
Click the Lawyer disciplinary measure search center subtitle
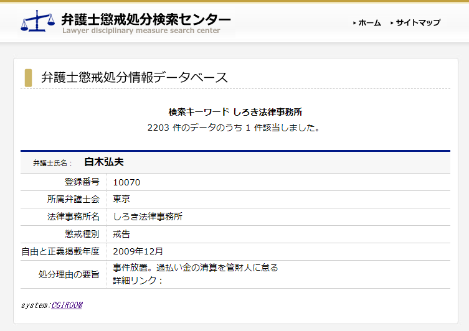coord(141,30)
